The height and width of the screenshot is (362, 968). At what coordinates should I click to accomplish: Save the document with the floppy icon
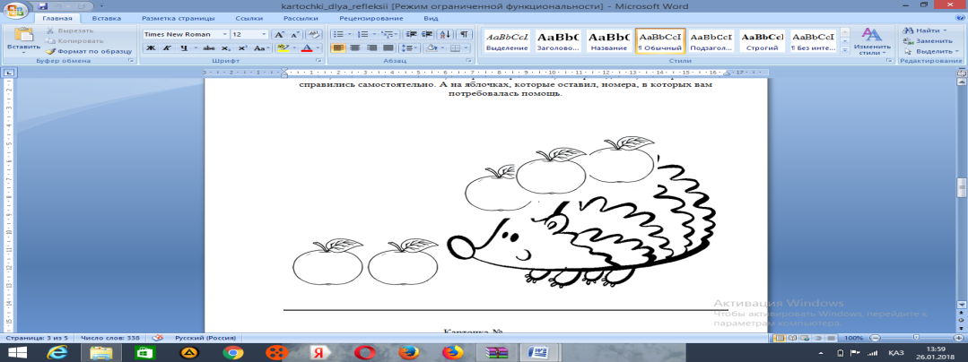coord(42,5)
